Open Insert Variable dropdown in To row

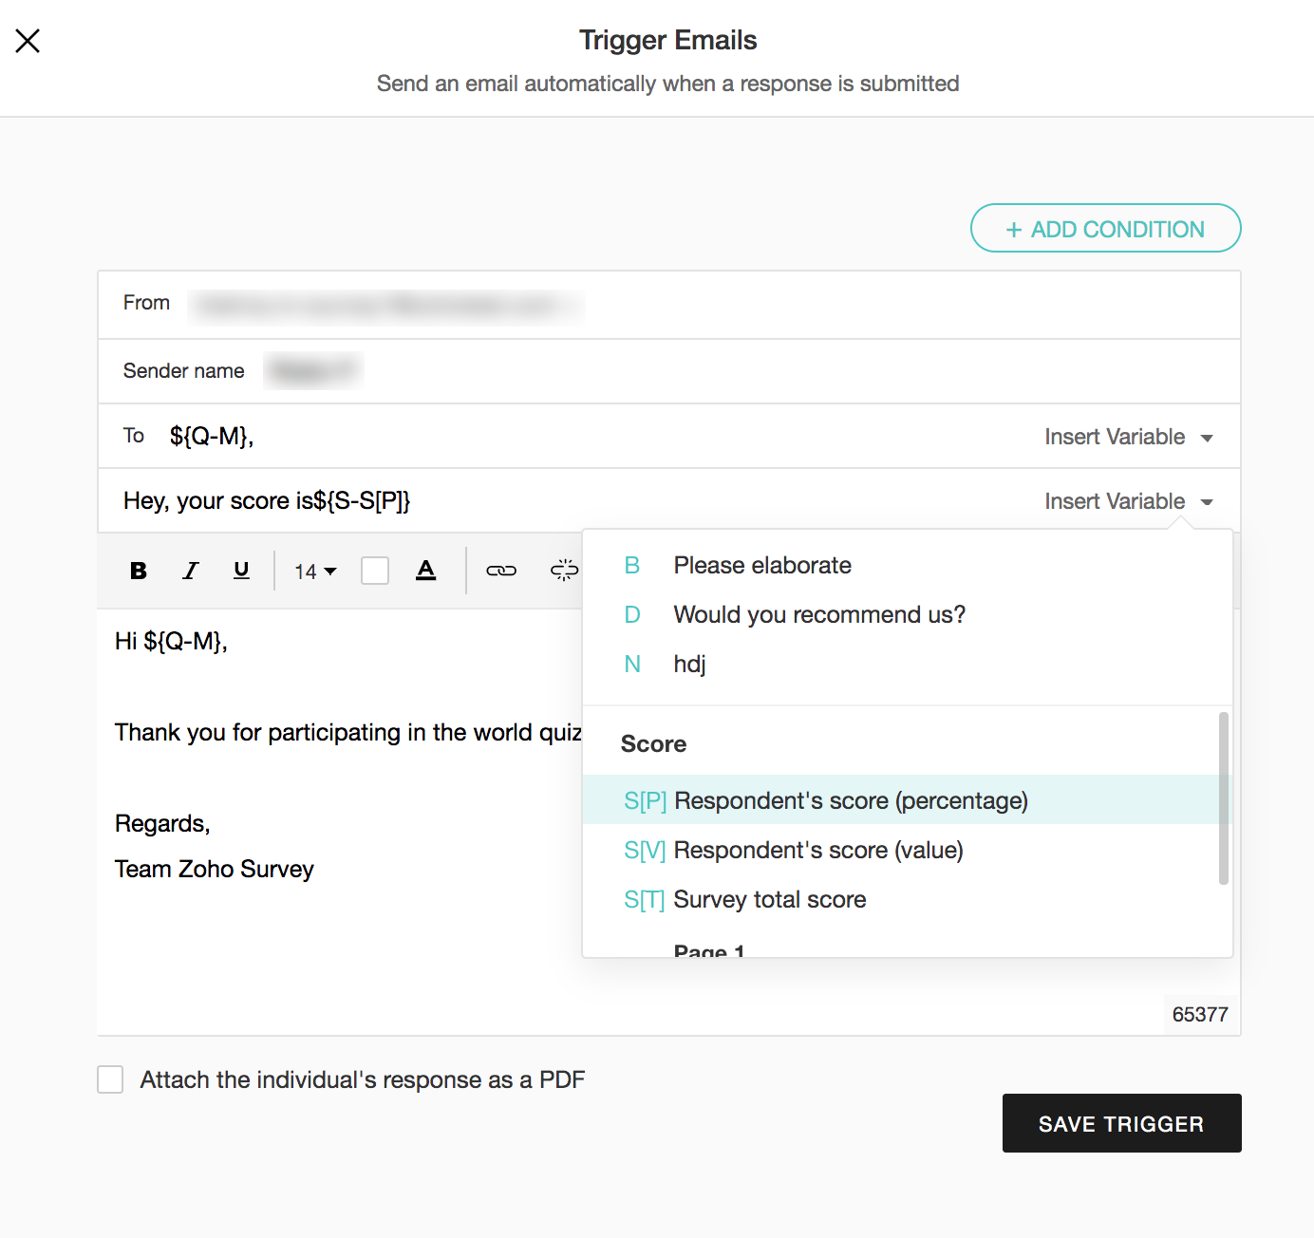pos(1129,437)
